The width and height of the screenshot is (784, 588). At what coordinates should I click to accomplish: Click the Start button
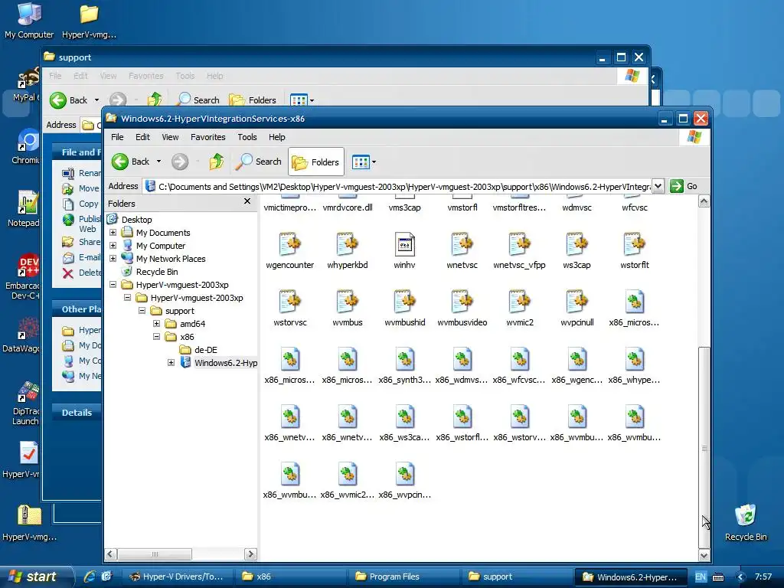coord(34,577)
